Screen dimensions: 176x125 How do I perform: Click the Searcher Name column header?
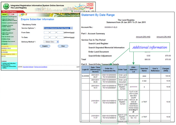pyautogui.click(x=144, y=69)
